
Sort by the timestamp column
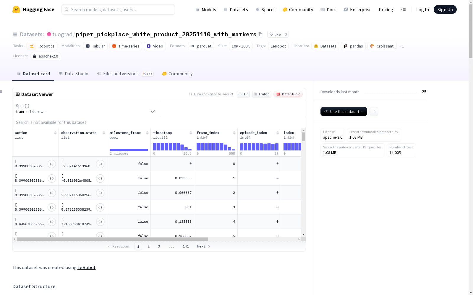pos(191,133)
